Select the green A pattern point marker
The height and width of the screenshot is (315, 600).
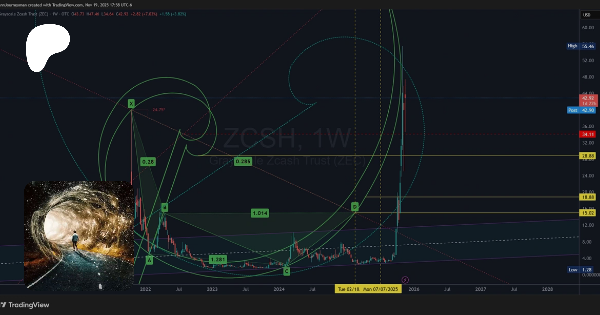[x=149, y=260]
